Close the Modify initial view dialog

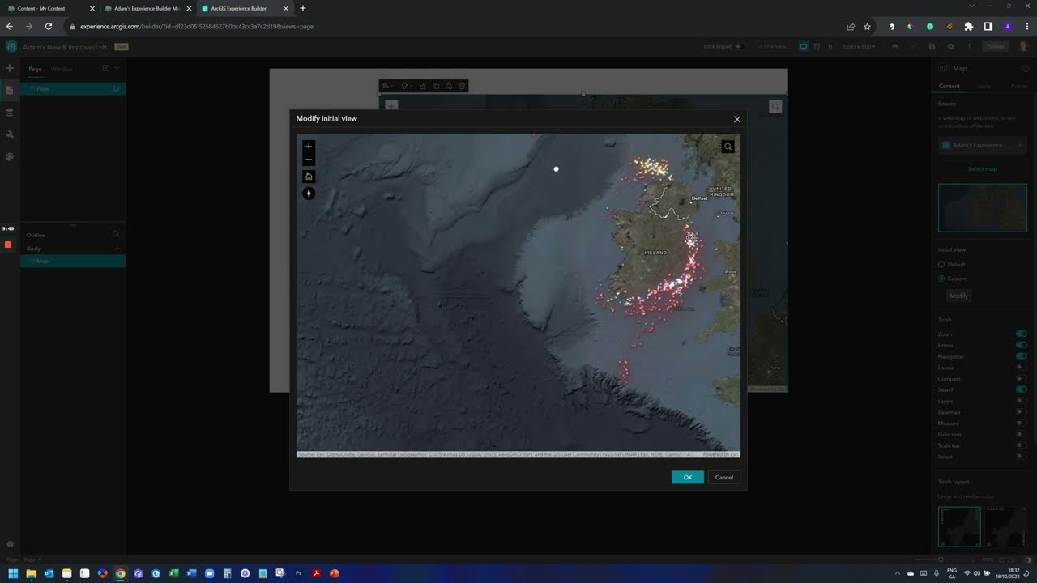click(736, 119)
